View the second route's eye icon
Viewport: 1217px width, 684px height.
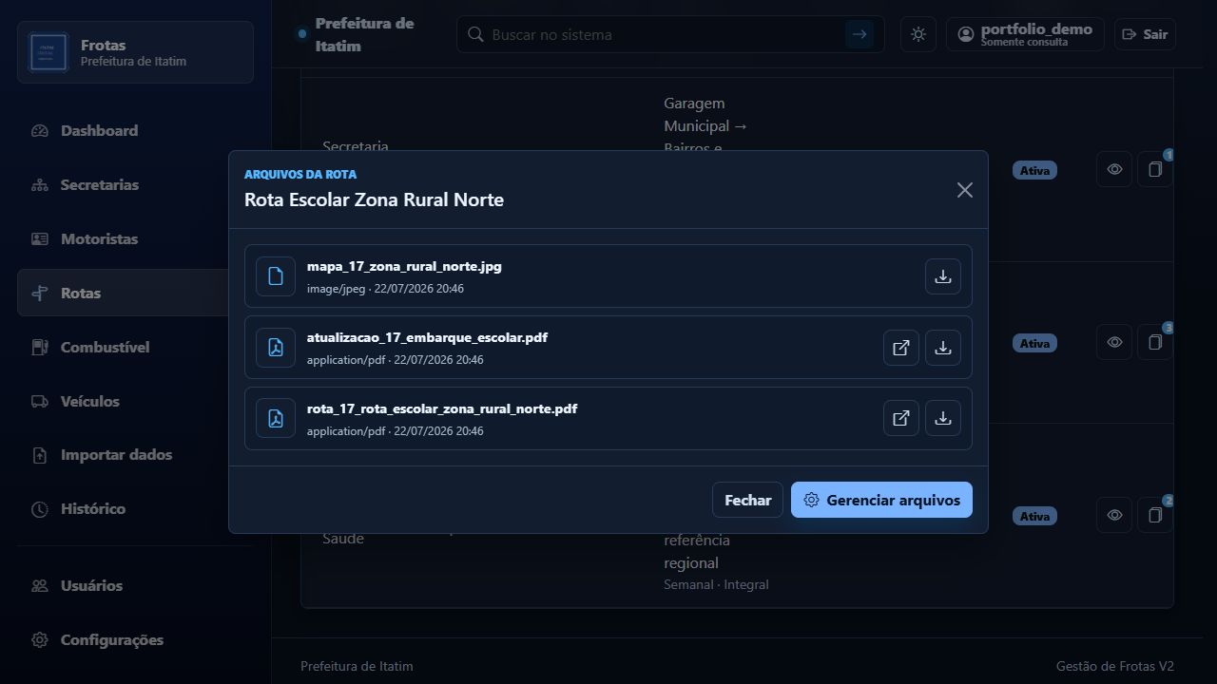(1114, 343)
